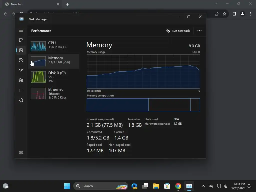
Task: Click the muted volume tray icon
Action: (225, 186)
